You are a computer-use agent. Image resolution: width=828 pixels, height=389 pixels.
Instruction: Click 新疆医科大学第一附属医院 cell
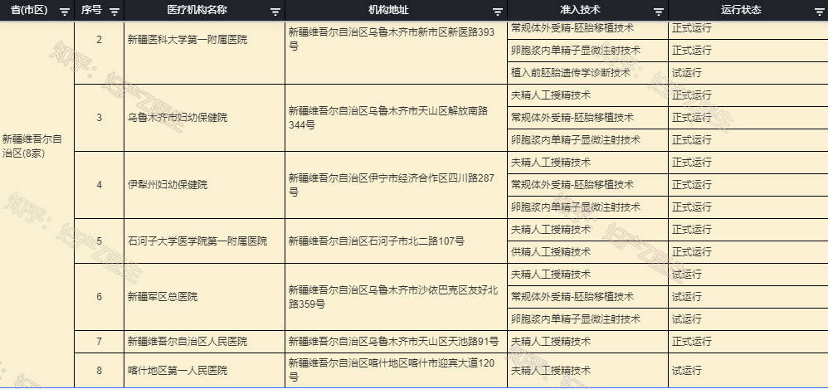pyautogui.click(x=204, y=52)
